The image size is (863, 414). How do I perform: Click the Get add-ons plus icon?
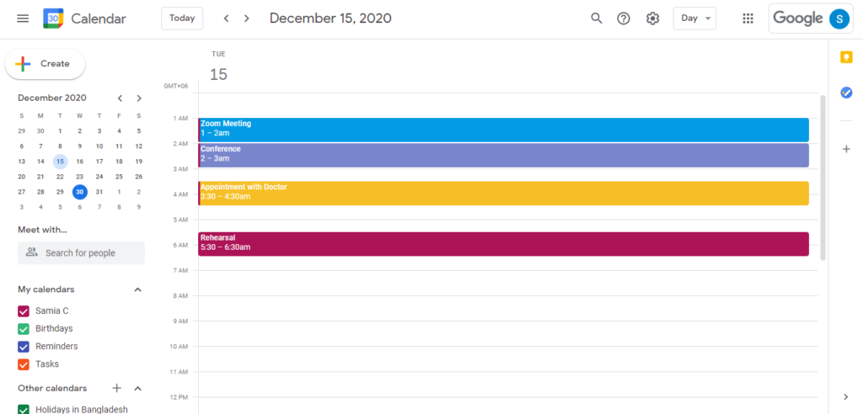pyautogui.click(x=846, y=149)
